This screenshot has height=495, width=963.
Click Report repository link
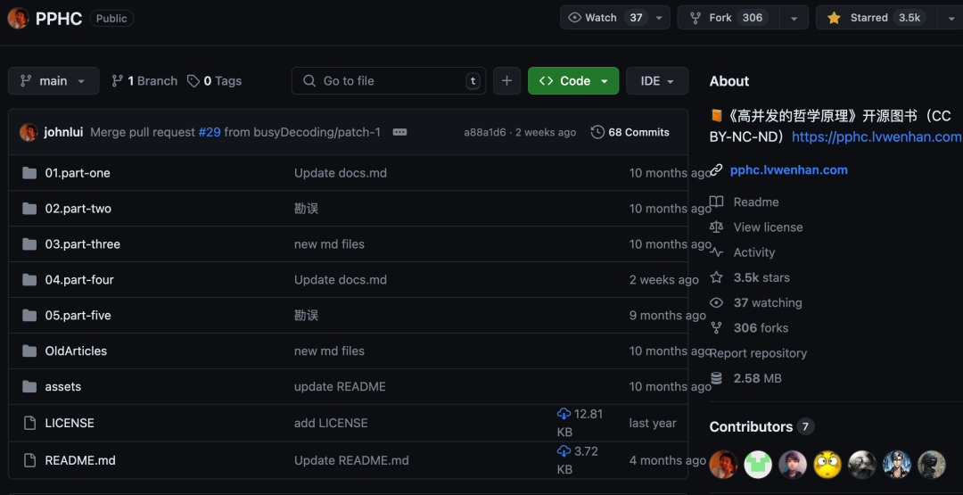click(x=758, y=353)
